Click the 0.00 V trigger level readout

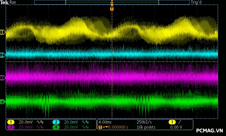click(176, 127)
